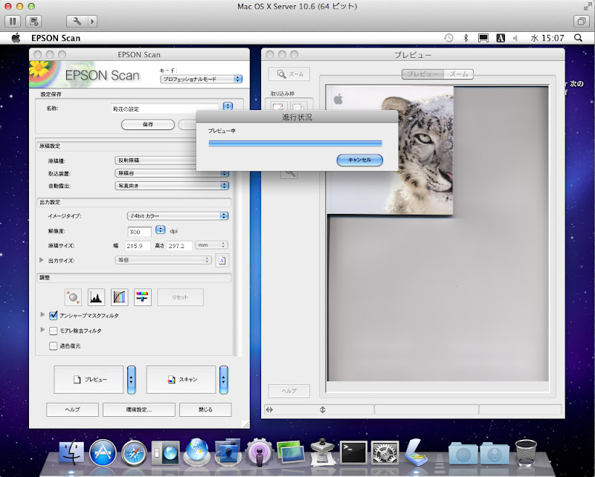Click the display menu bar icon
595x477 pixels.
pyautogui.click(x=483, y=38)
